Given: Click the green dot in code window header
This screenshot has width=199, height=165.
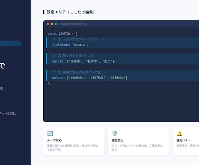Looking at the screenshot, I should tap(56, 24).
